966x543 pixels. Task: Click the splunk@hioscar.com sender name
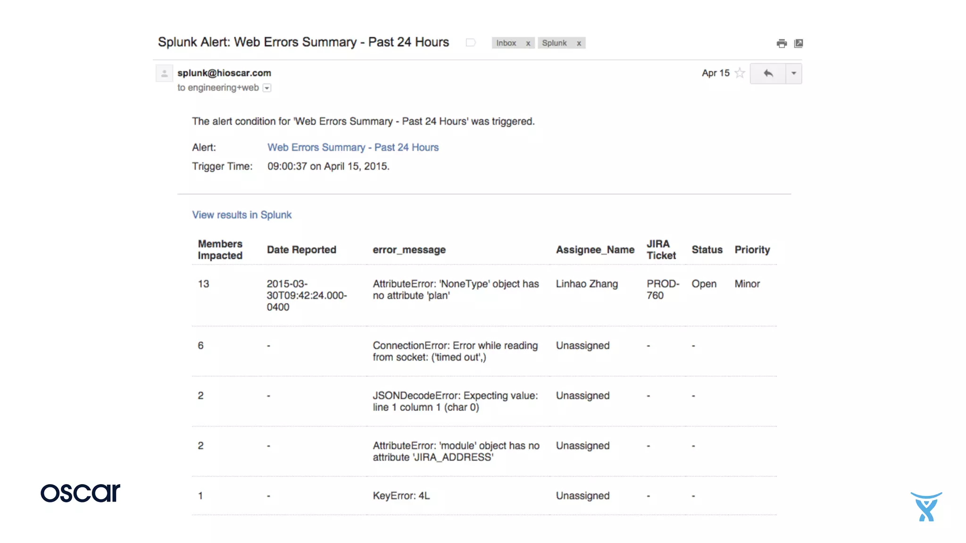pos(224,73)
